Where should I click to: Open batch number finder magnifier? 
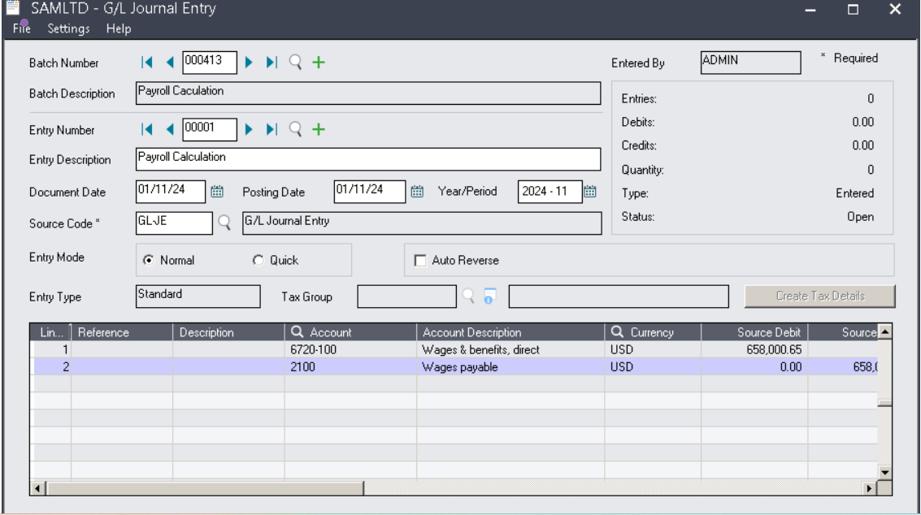tap(295, 63)
